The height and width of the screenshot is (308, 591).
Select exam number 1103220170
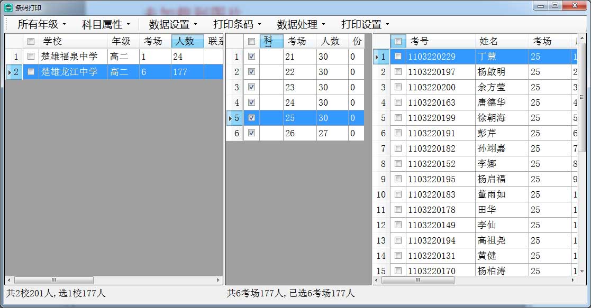point(441,270)
